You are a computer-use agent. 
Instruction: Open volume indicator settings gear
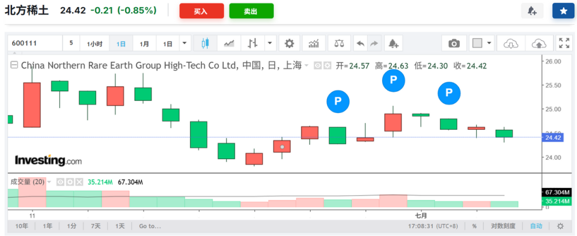(70, 181)
